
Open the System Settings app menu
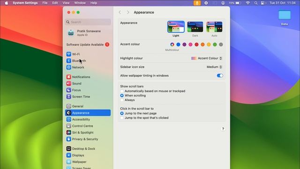[25, 3]
